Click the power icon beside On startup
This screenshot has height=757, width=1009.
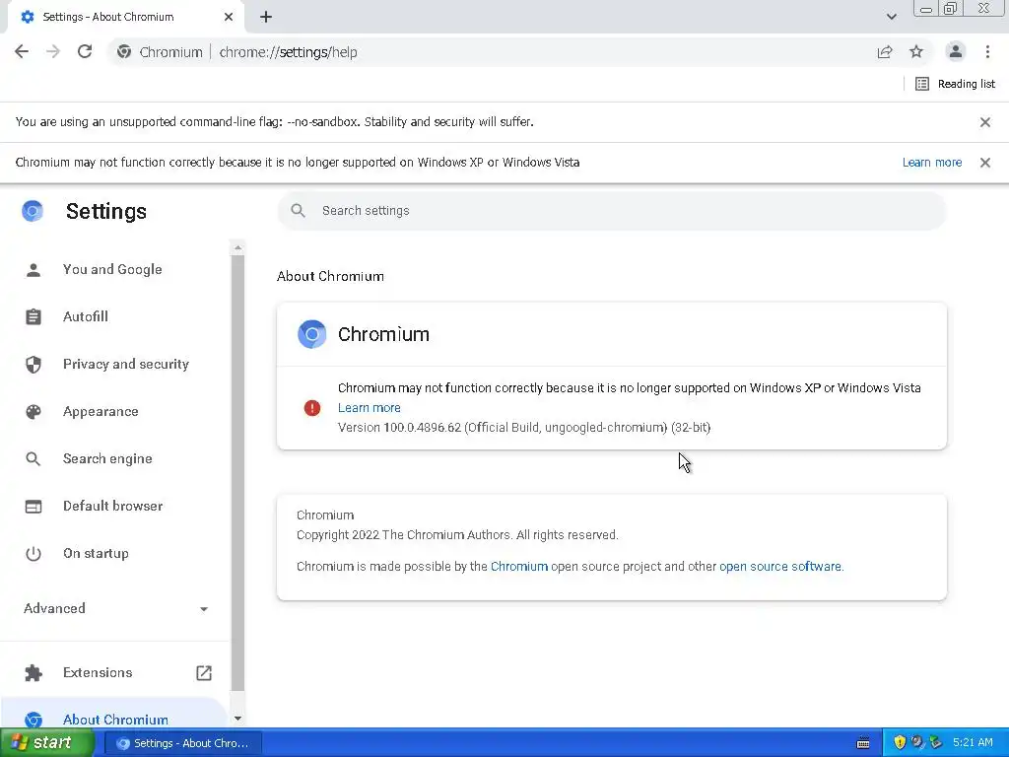click(x=34, y=554)
